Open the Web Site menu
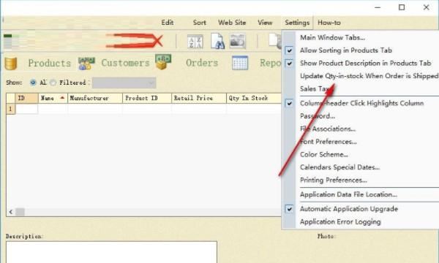The image size is (439, 263). pos(232,23)
